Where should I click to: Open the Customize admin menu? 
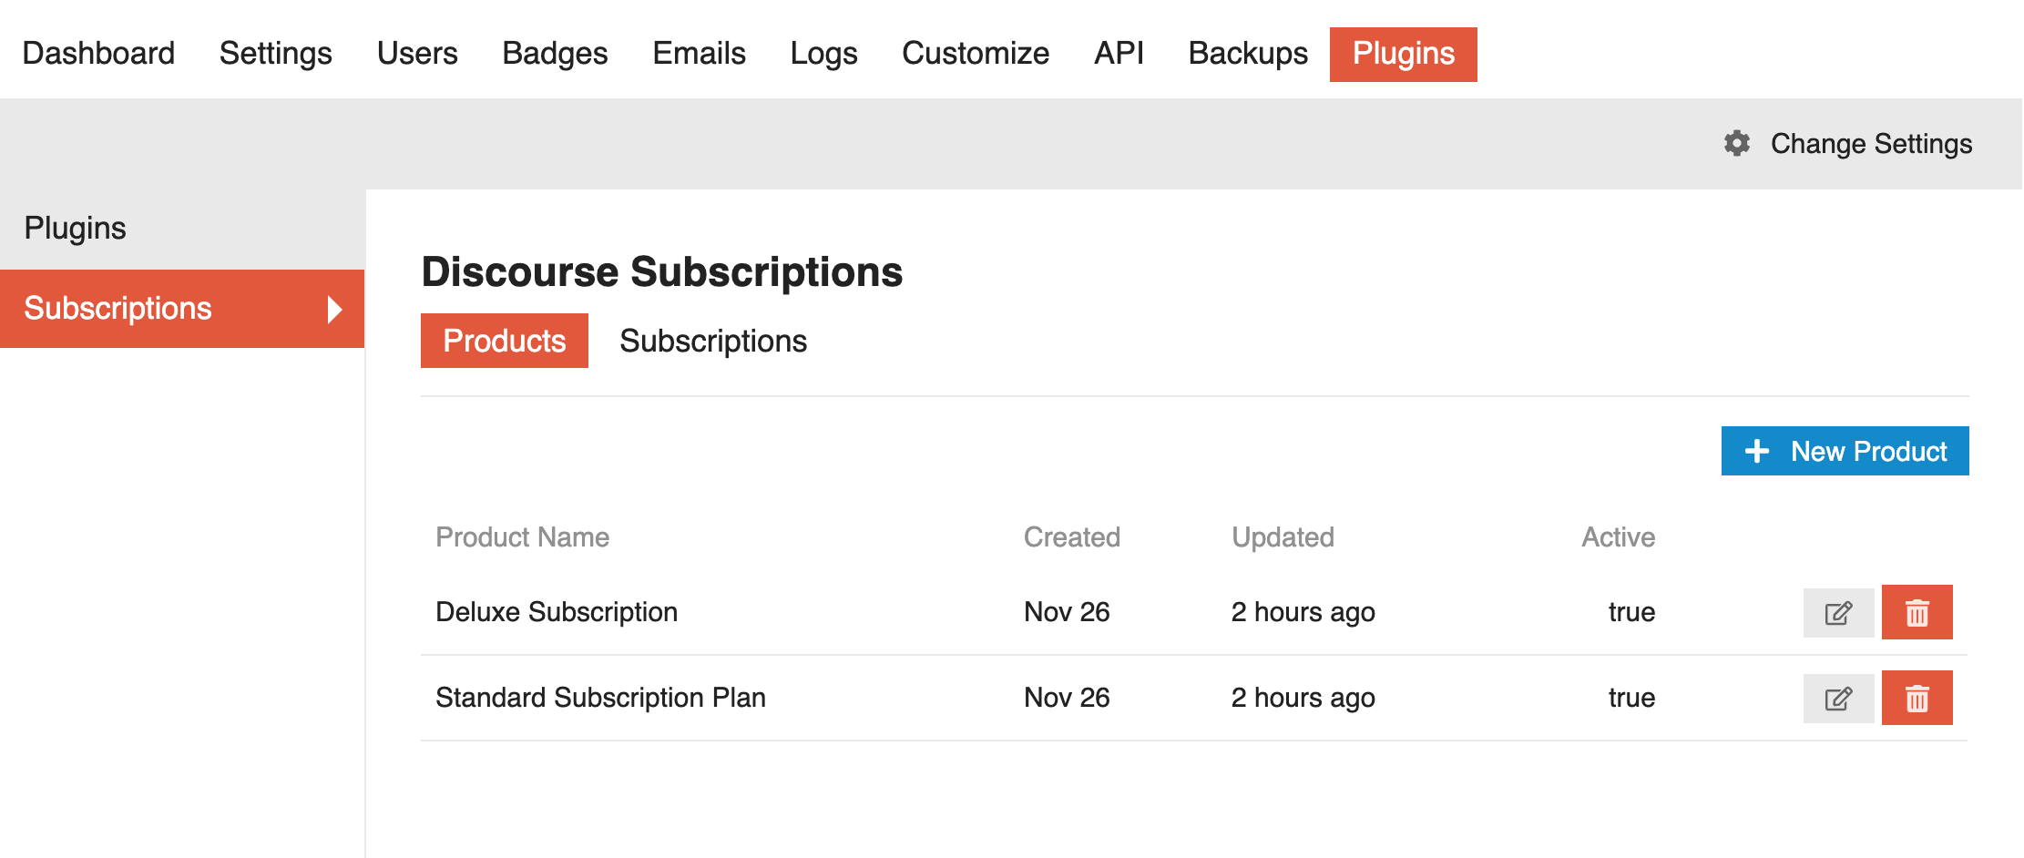pyautogui.click(x=976, y=53)
